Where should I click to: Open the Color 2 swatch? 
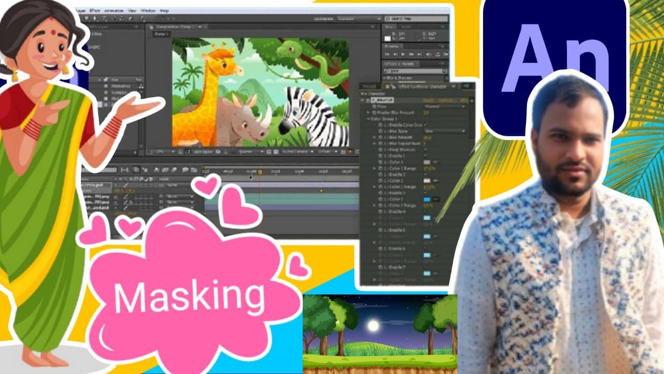coord(426,180)
